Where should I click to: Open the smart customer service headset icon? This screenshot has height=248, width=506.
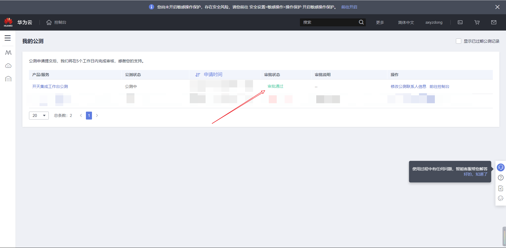pyautogui.click(x=501, y=167)
